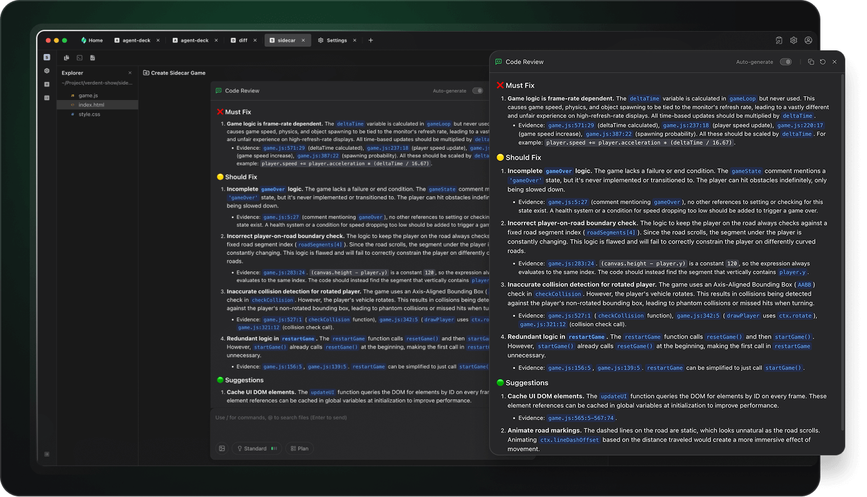
Task: Click the copy-files icon atop the Explorer
Action: coord(67,58)
